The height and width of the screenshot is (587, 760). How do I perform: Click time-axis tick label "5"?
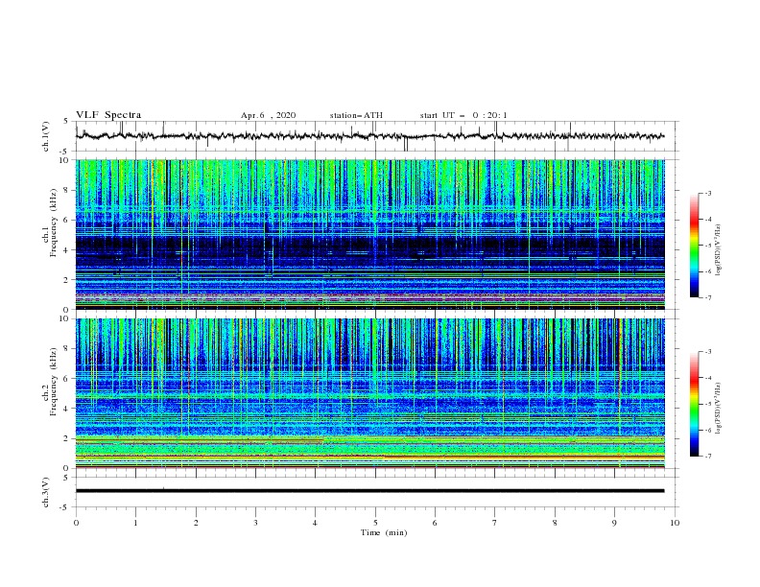pyautogui.click(x=375, y=523)
